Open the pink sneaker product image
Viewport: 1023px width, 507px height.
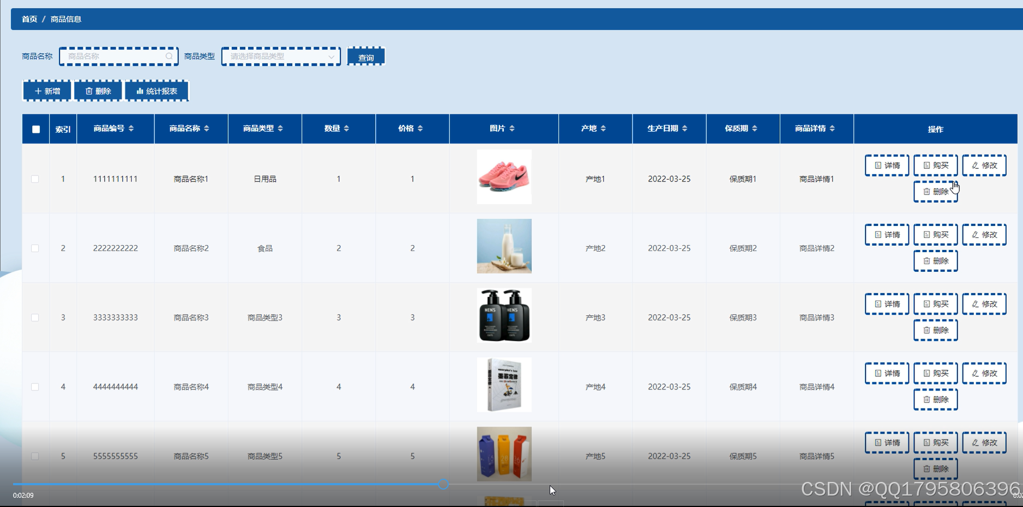click(503, 177)
